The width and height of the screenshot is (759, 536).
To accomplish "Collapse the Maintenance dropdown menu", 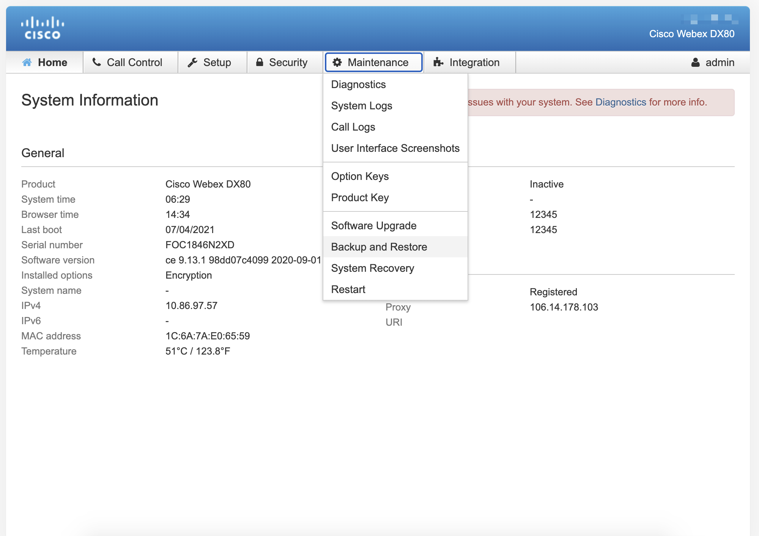I will [x=373, y=62].
